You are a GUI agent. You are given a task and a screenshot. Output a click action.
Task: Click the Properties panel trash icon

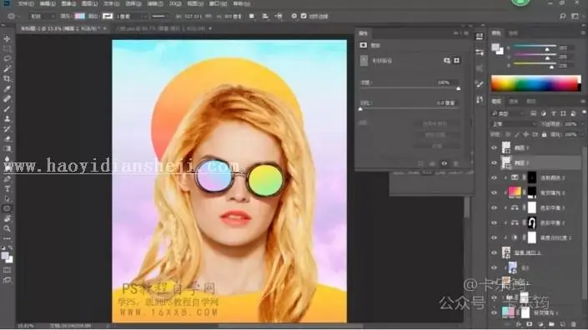pyautogui.click(x=456, y=163)
